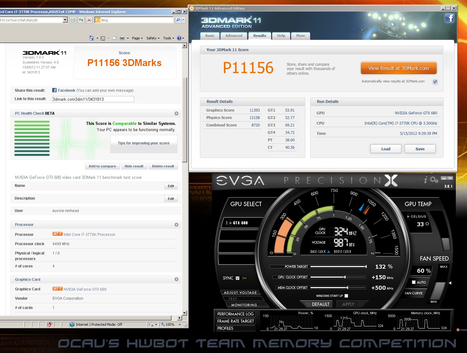Click the security lock icon in IE status bar
Screen dimensions: 467x353
click(x=151, y=324)
